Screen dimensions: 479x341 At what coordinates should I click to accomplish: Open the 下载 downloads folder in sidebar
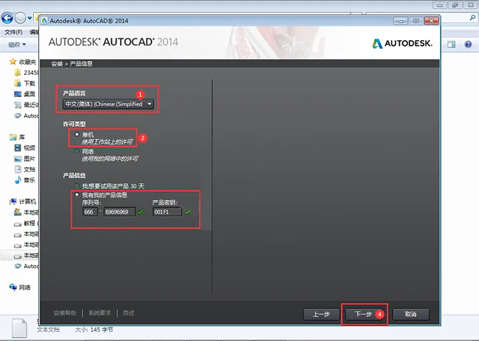29,84
